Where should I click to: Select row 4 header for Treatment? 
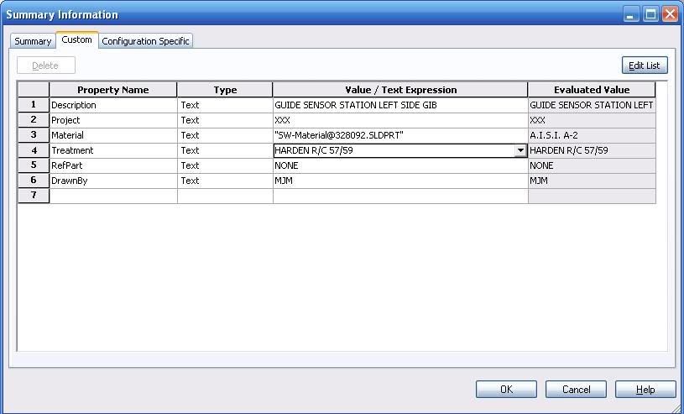[34, 150]
